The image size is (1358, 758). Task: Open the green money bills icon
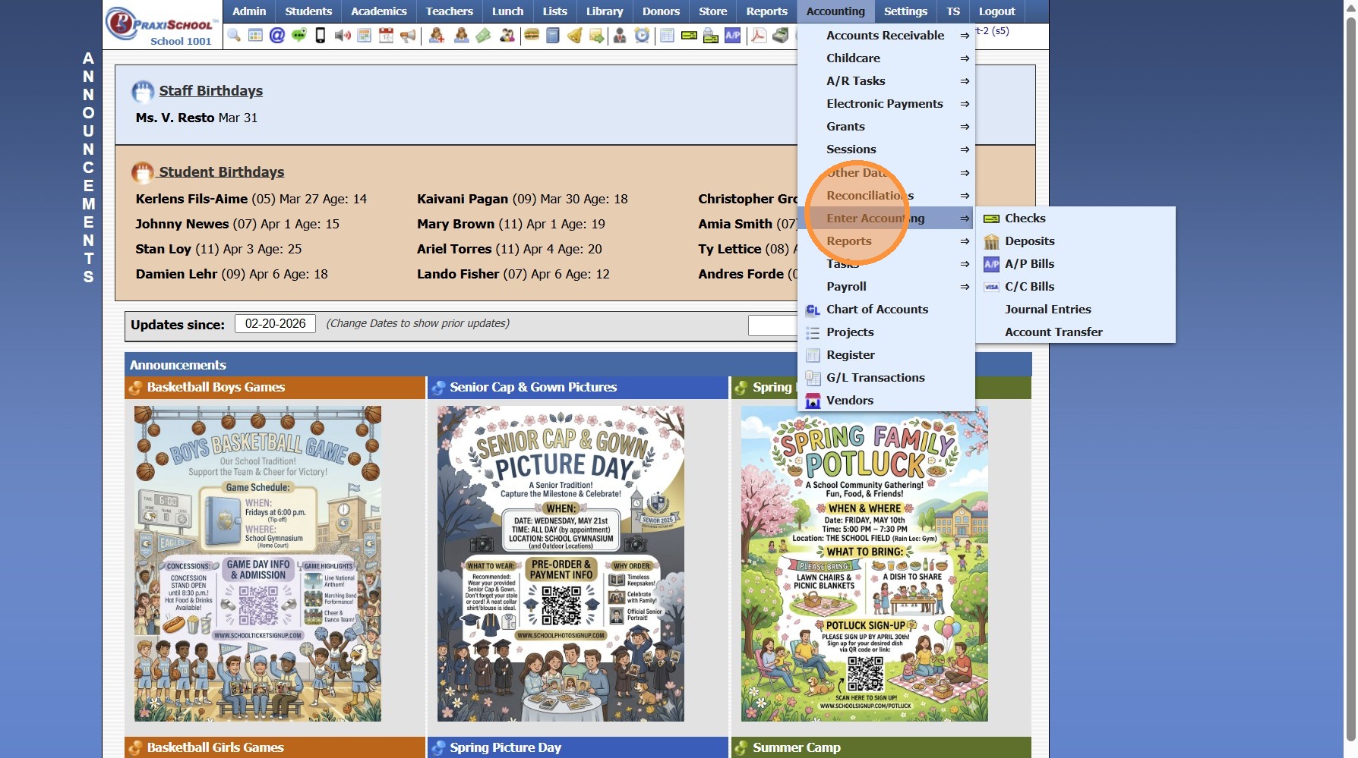(x=483, y=35)
